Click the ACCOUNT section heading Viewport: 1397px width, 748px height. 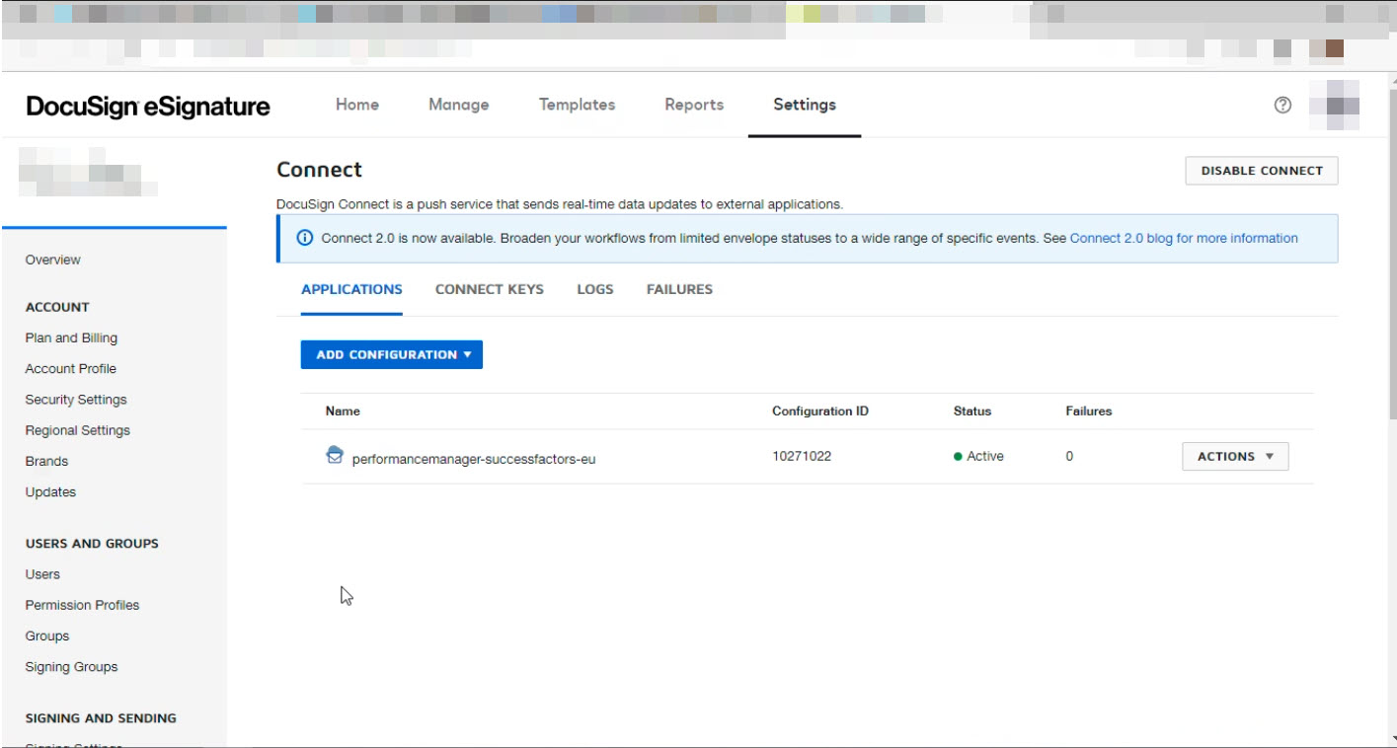[57, 307]
